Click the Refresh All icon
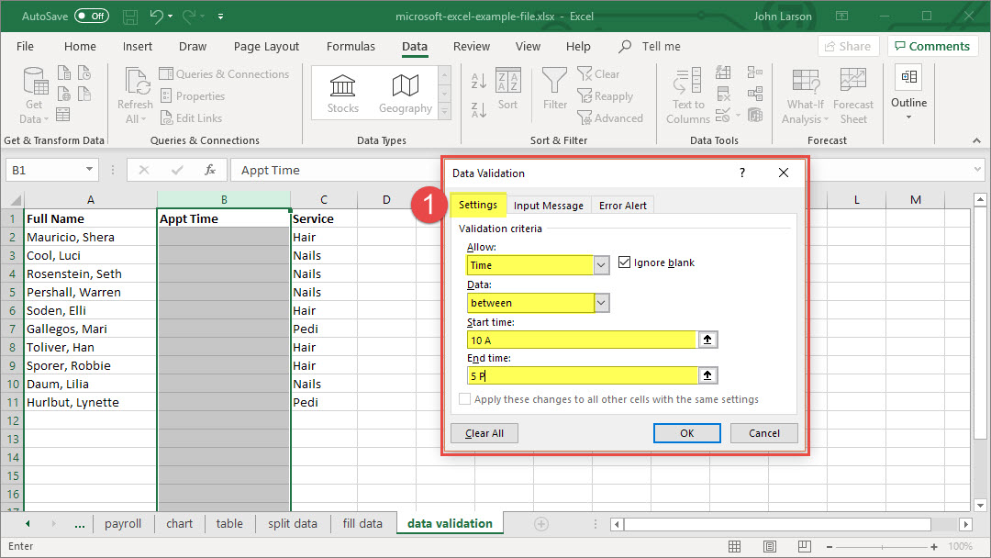Image resolution: width=991 pixels, height=558 pixels. tap(136, 83)
